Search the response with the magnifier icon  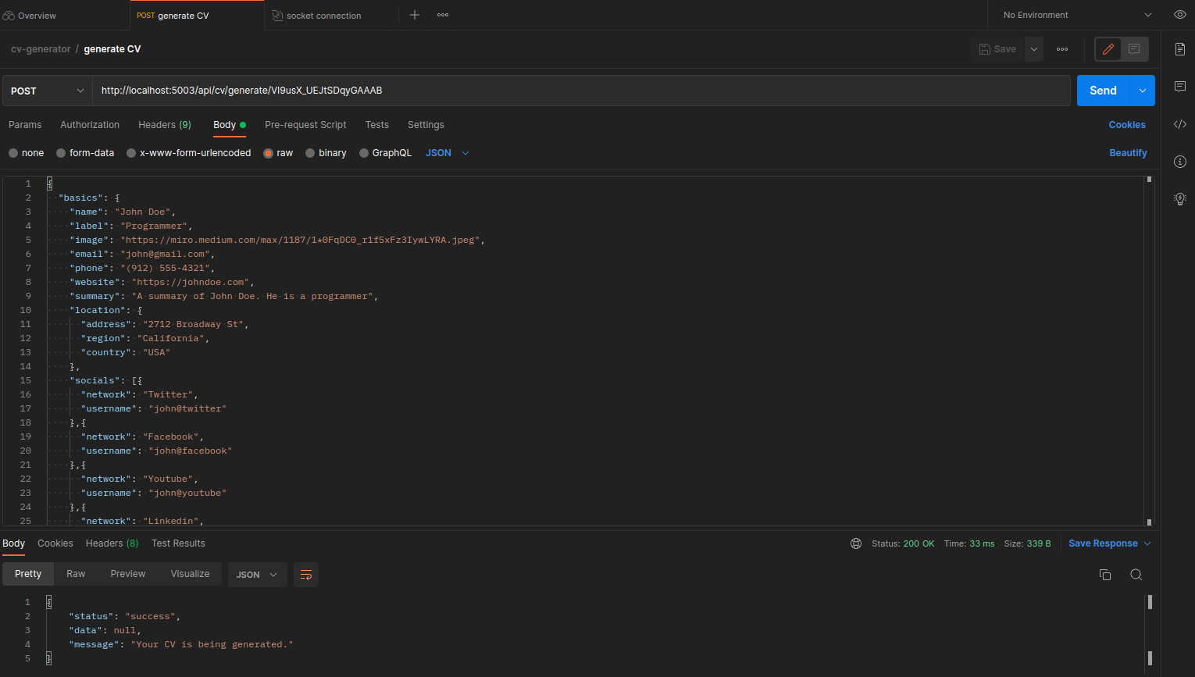1136,574
